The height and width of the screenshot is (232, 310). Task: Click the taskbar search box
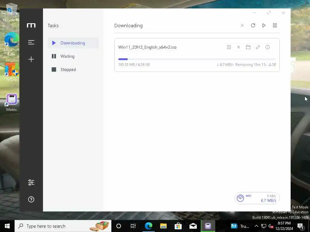(x=63, y=226)
